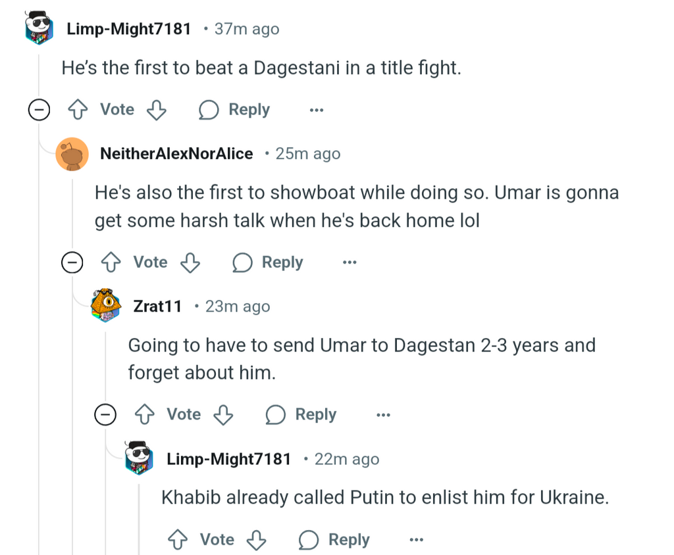Image resolution: width=674 pixels, height=555 pixels.
Task: Upvote the comment about beating a Dagestani
Action: point(78,110)
